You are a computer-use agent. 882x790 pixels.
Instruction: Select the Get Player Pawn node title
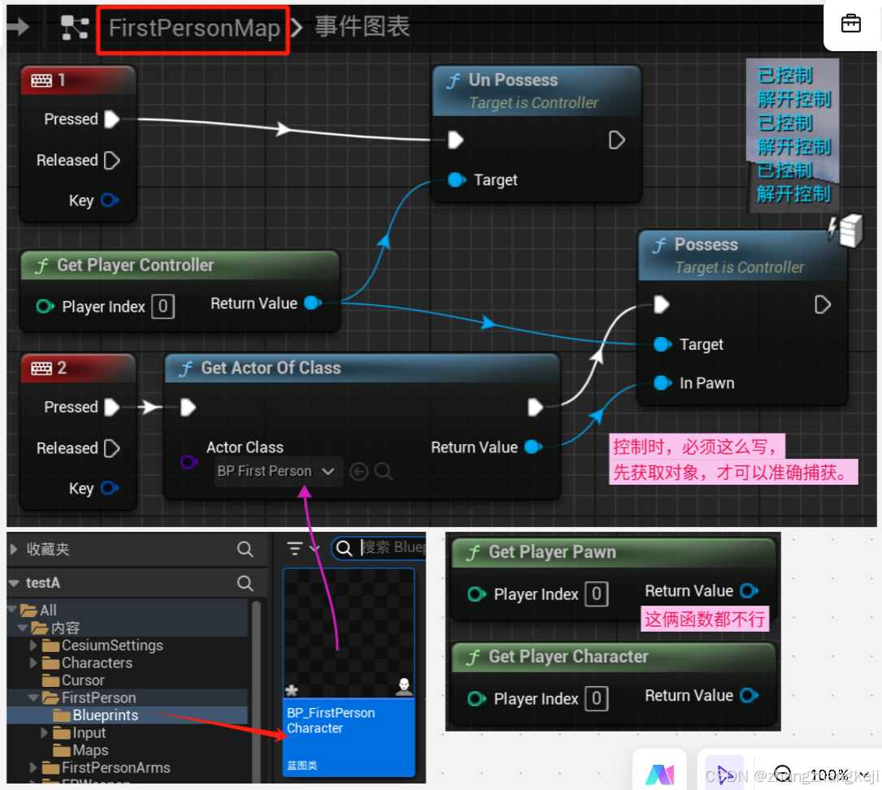coord(552,552)
